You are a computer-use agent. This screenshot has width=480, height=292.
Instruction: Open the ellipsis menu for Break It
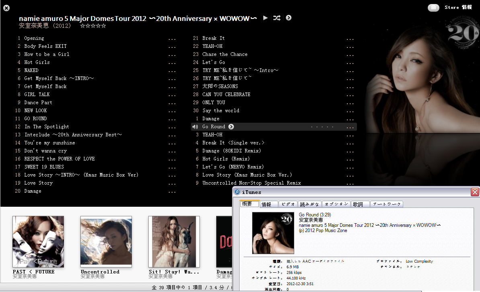pos(350,39)
